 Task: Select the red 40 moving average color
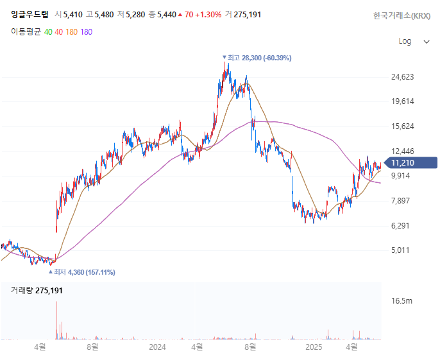click(59, 31)
